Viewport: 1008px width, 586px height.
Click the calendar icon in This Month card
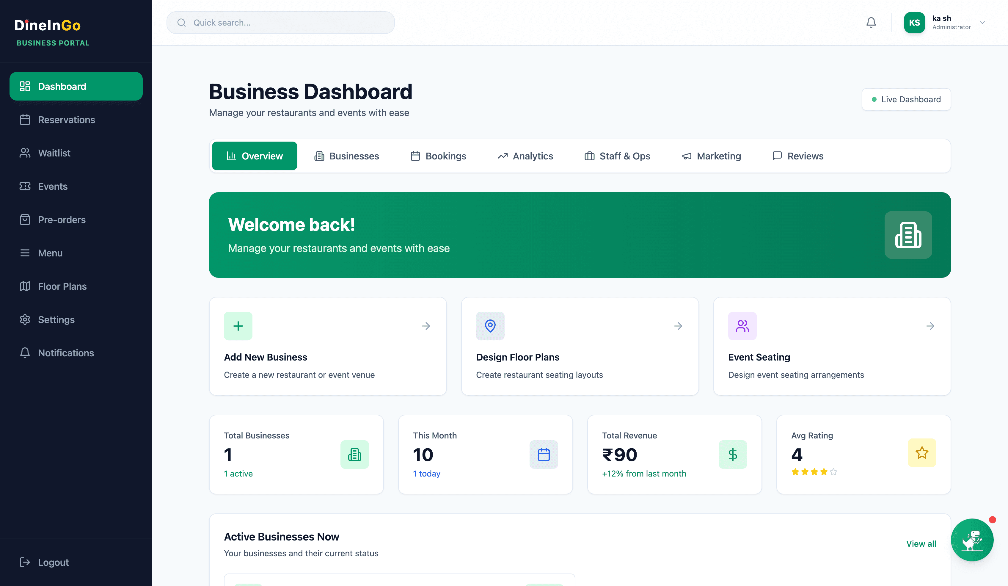[544, 454]
